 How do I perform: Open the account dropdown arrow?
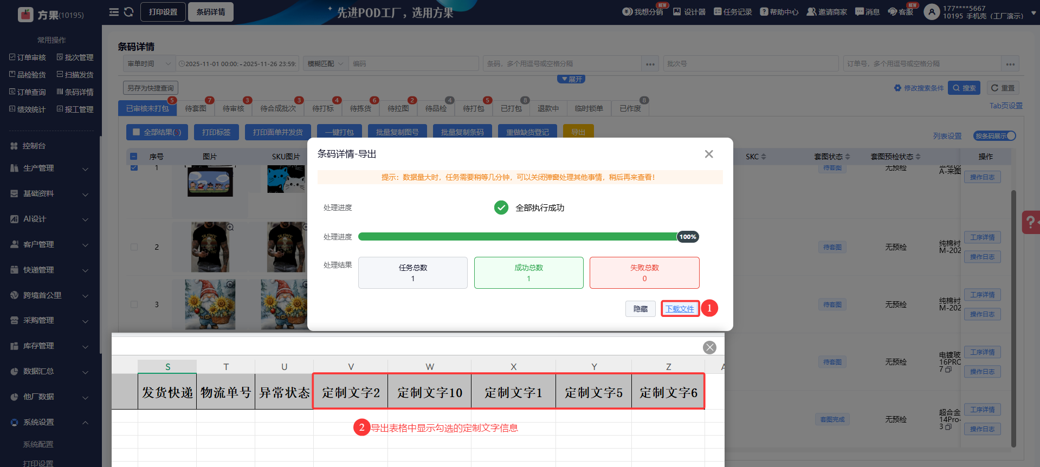pyautogui.click(x=1033, y=12)
